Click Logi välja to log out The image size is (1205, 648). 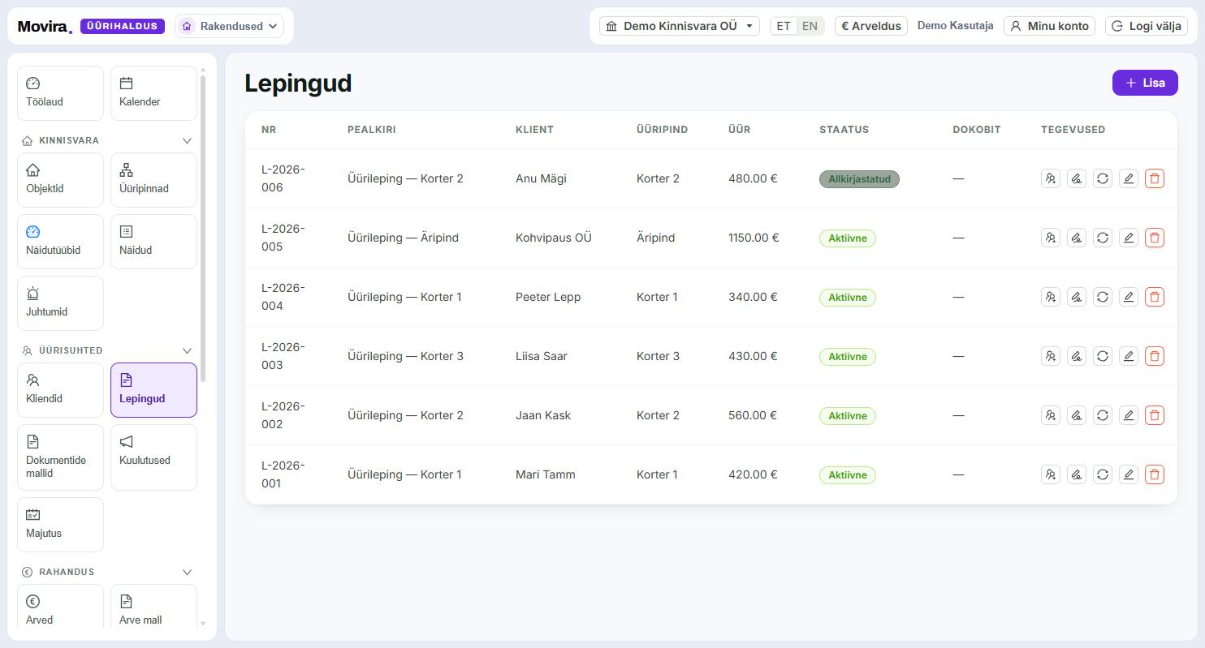1147,26
